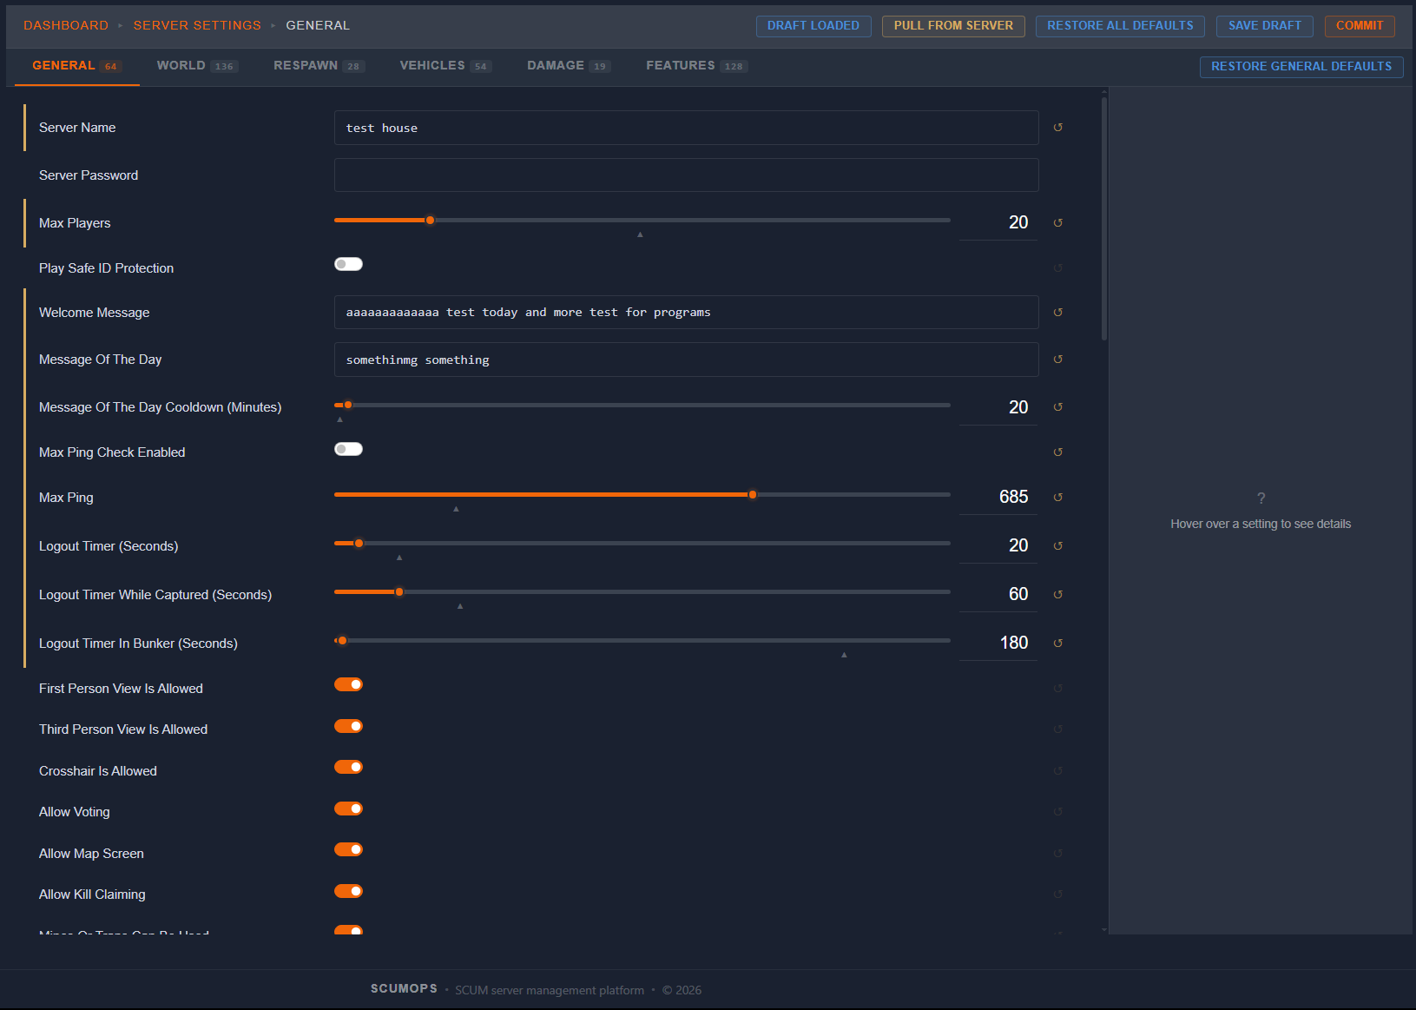Click Message Of The Day Cooldown slider
Image resolution: width=1416 pixels, height=1010 pixels.
(x=642, y=405)
